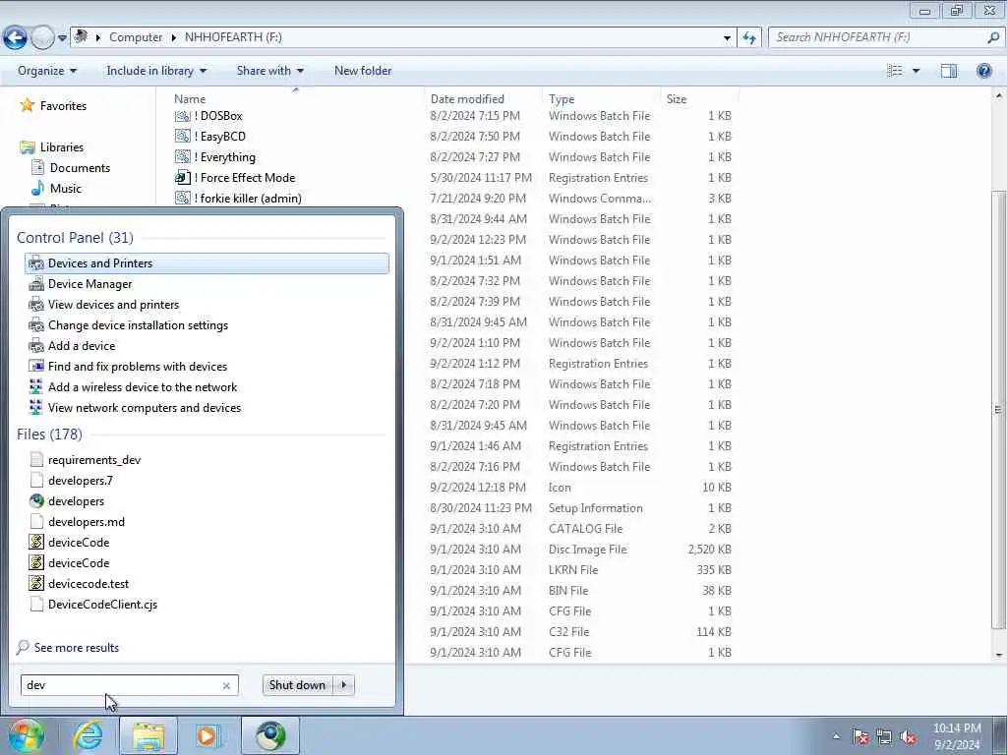
Task: Click the file list vertical scrollbar
Action: click(x=998, y=409)
